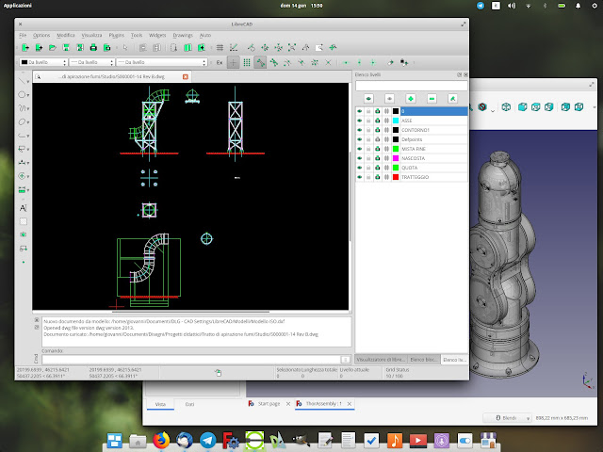
Task: Toggle lock on the NASCOSTA layer
Action: [x=368, y=158]
